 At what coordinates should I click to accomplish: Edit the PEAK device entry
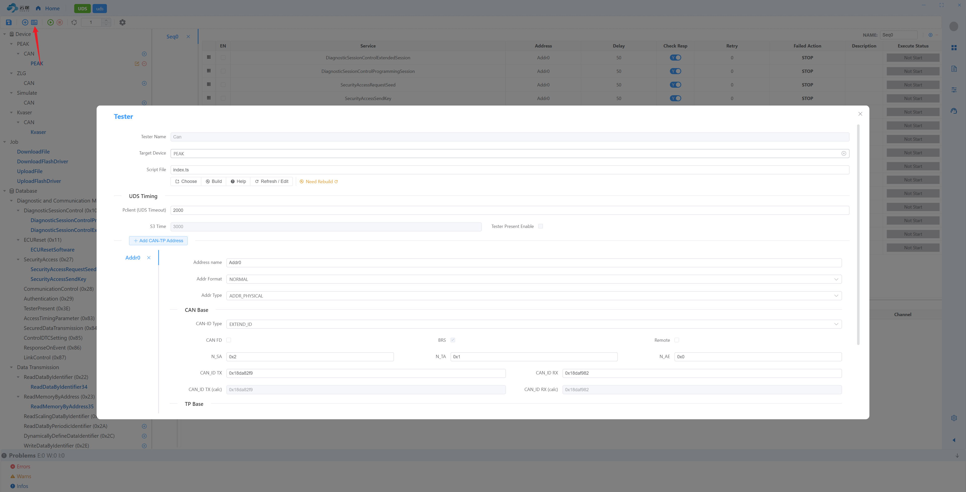coord(137,64)
